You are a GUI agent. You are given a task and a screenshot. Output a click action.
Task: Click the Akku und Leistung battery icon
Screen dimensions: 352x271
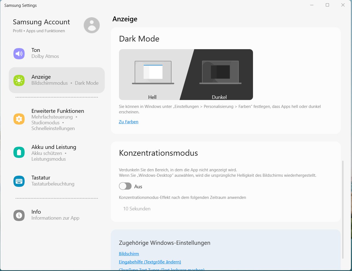pos(19,152)
